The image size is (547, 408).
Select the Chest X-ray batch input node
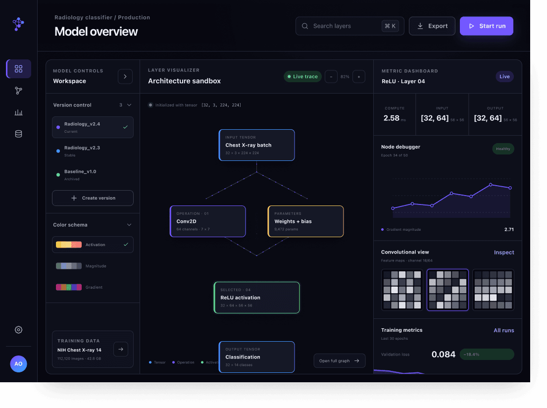click(257, 145)
